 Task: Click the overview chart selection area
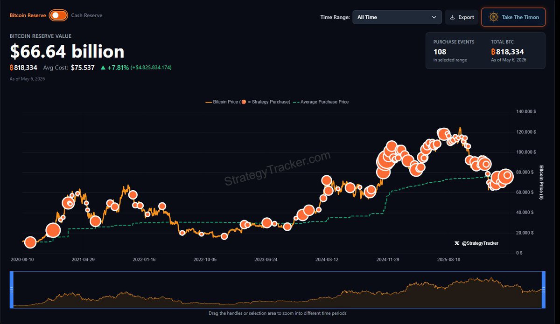[278, 290]
